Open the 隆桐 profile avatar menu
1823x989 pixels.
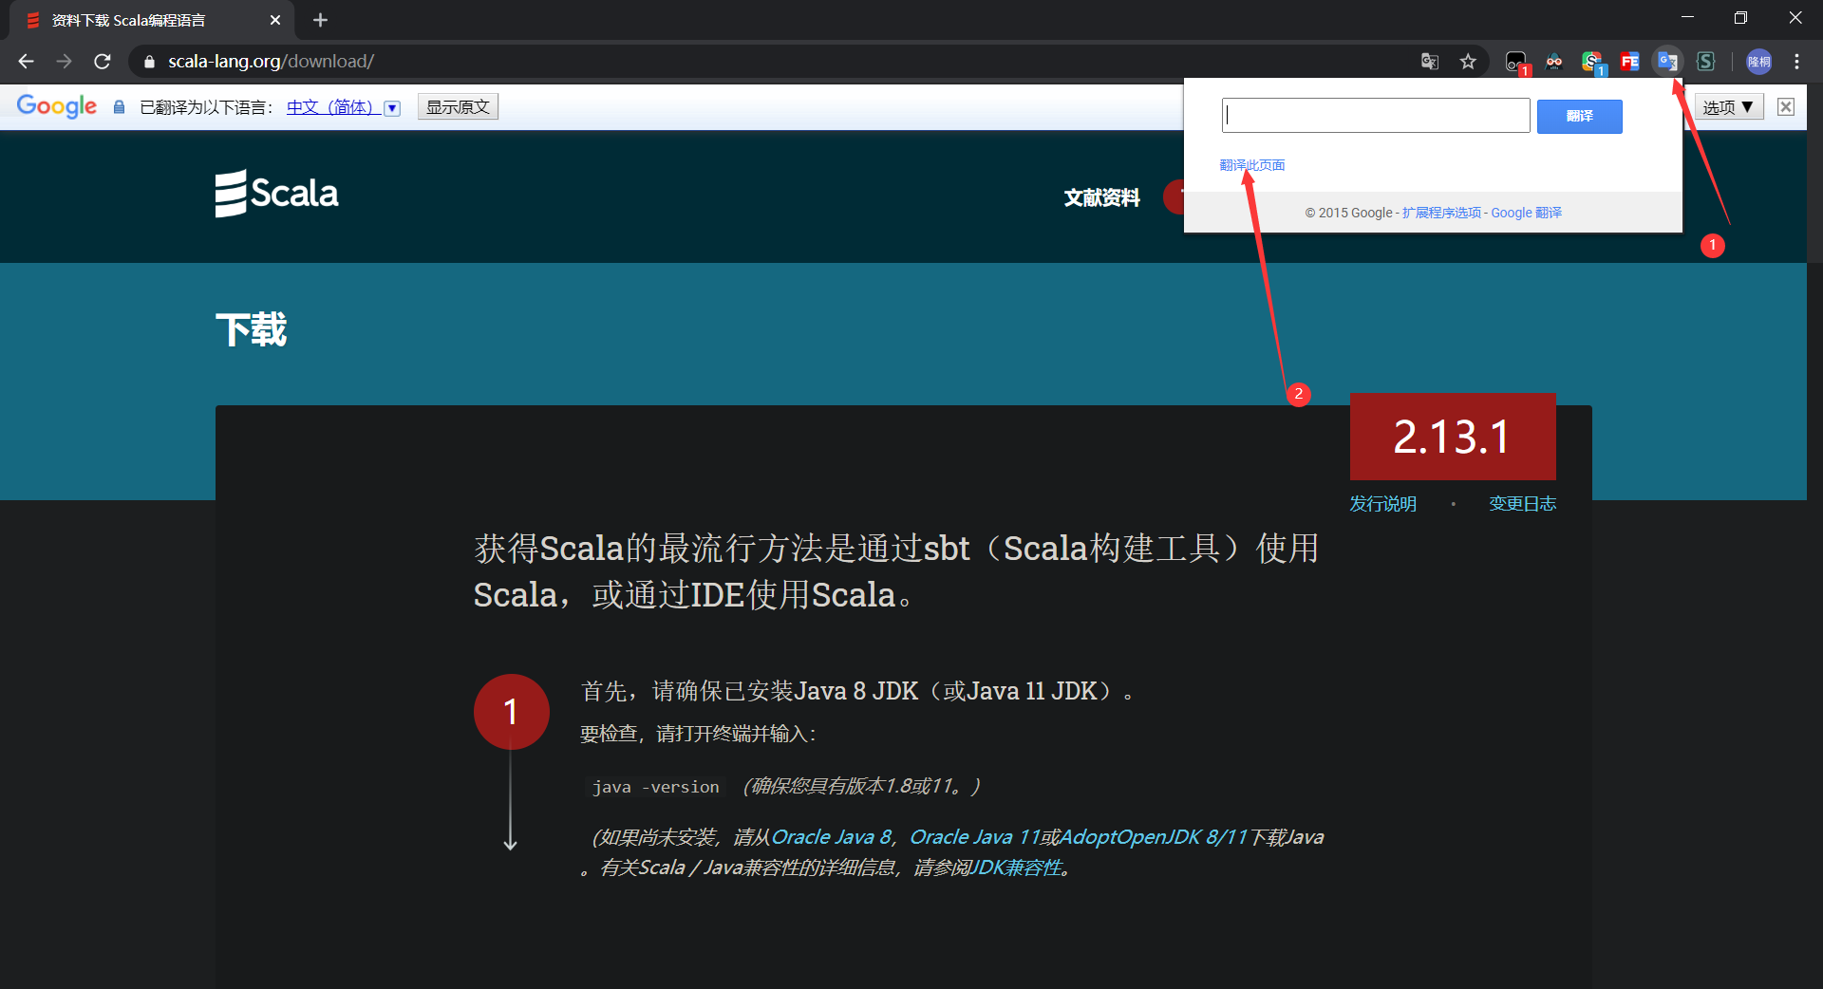click(x=1759, y=62)
